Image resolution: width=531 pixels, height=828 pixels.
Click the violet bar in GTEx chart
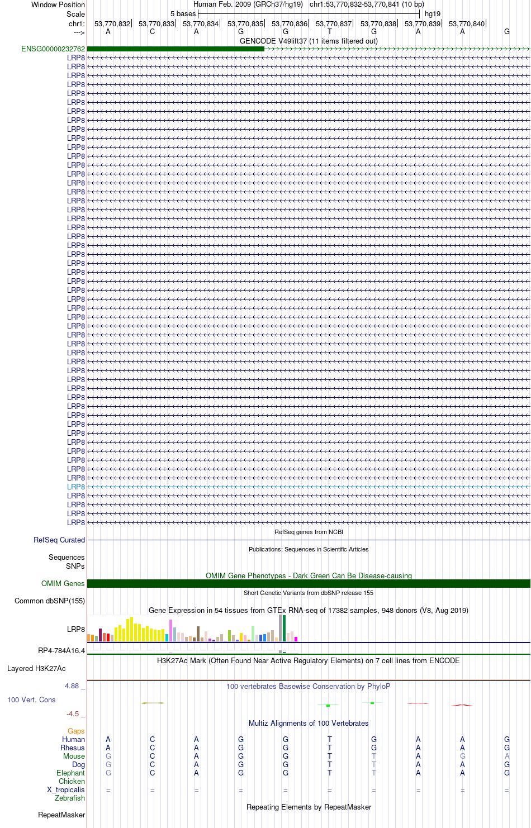(x=171, y=631)
